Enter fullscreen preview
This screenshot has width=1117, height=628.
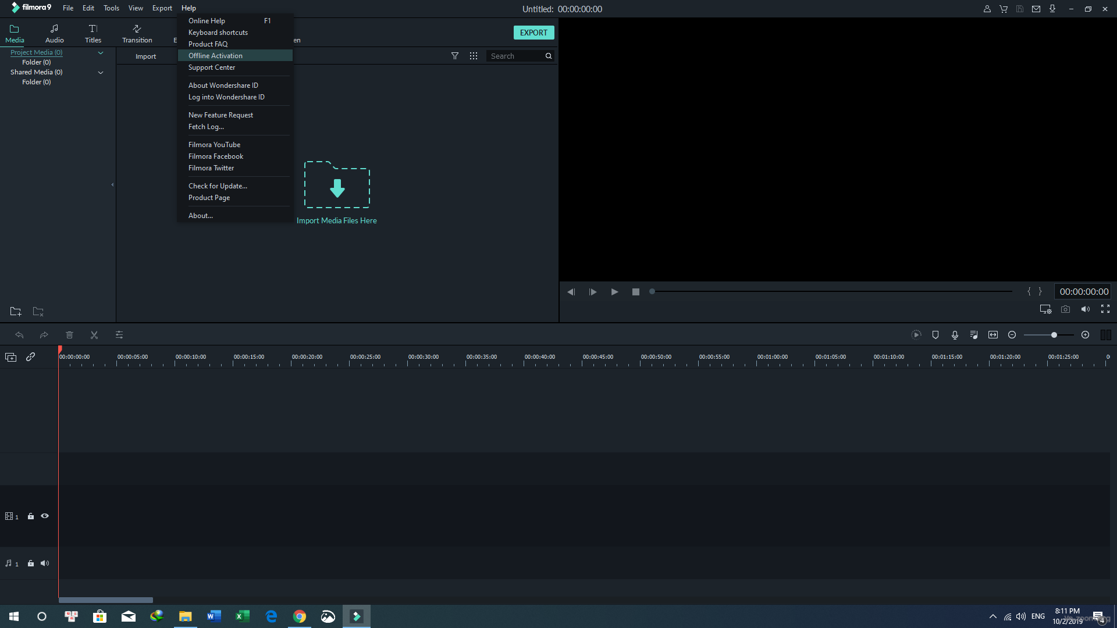coord(1105,309)
